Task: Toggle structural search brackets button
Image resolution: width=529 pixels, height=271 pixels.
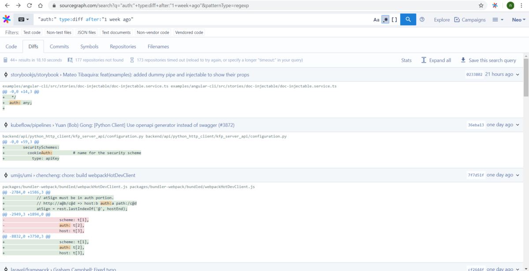Action: click(394, 20)
